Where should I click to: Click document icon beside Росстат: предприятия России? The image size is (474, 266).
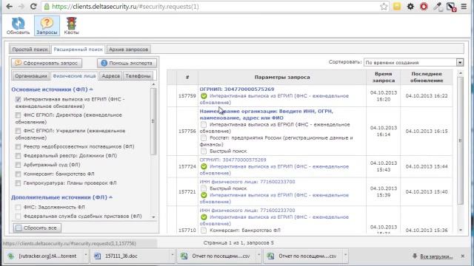point(204,138)
